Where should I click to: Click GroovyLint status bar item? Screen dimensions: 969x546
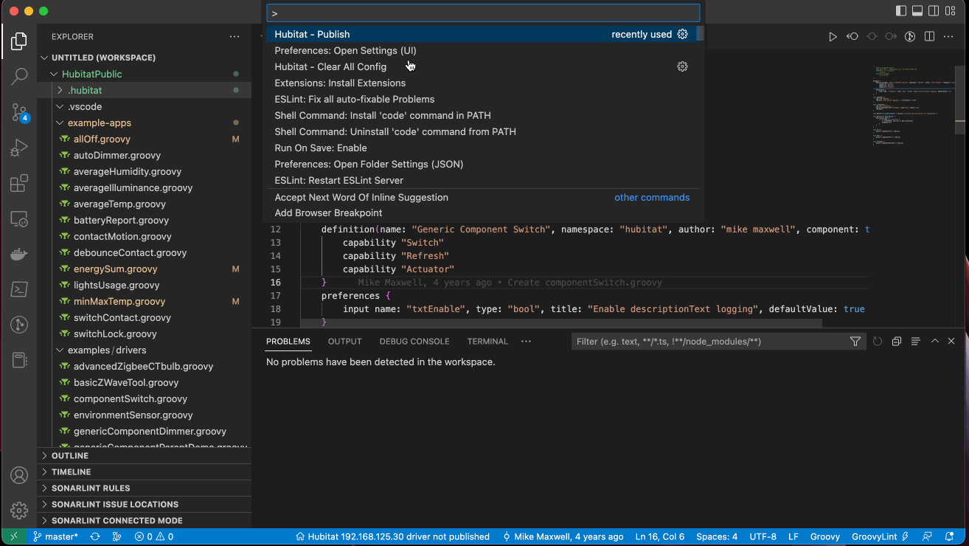pyautogui.click(x=880, y=536)
